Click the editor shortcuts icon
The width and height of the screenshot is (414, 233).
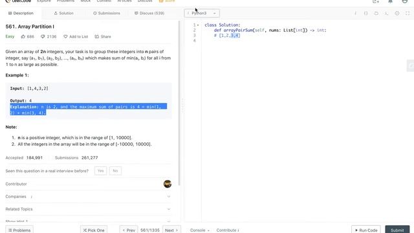click(x=387, y=13)
